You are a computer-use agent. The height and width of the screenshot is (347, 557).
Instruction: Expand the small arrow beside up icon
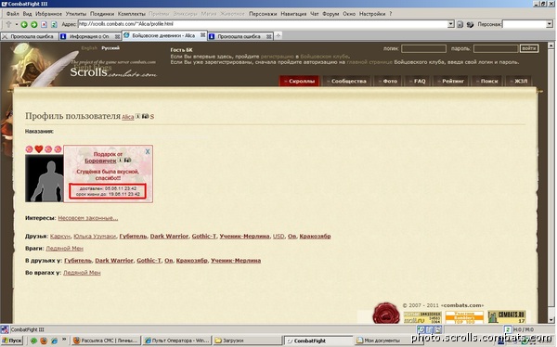click(17, 24)
